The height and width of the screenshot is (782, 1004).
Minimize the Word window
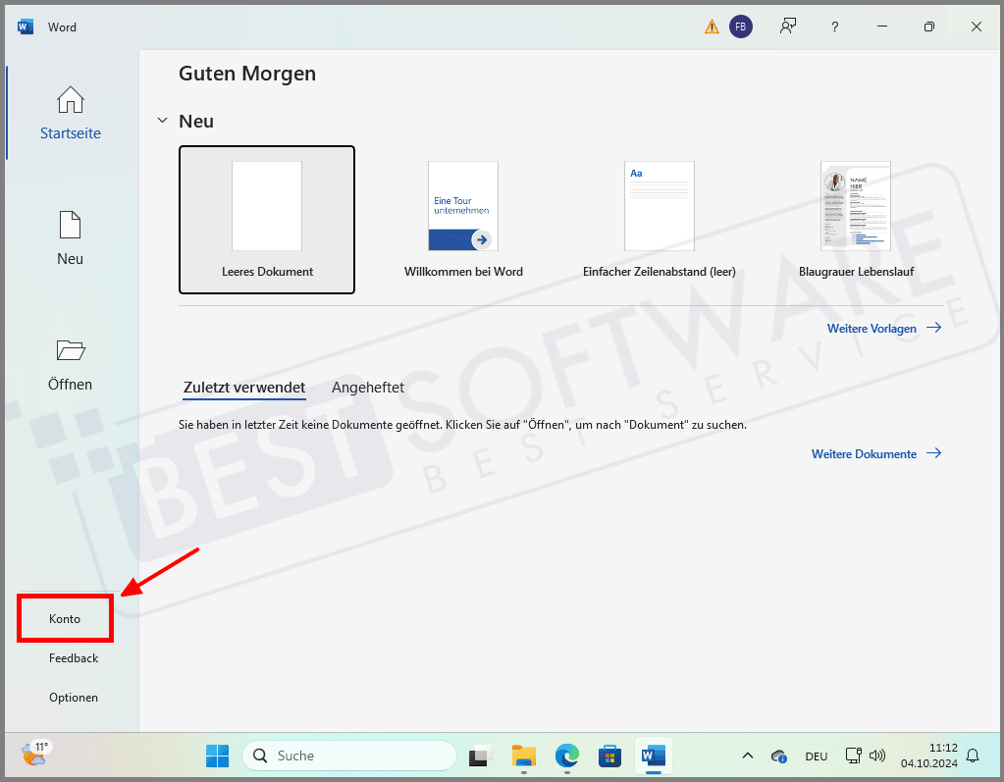point(882,26)
